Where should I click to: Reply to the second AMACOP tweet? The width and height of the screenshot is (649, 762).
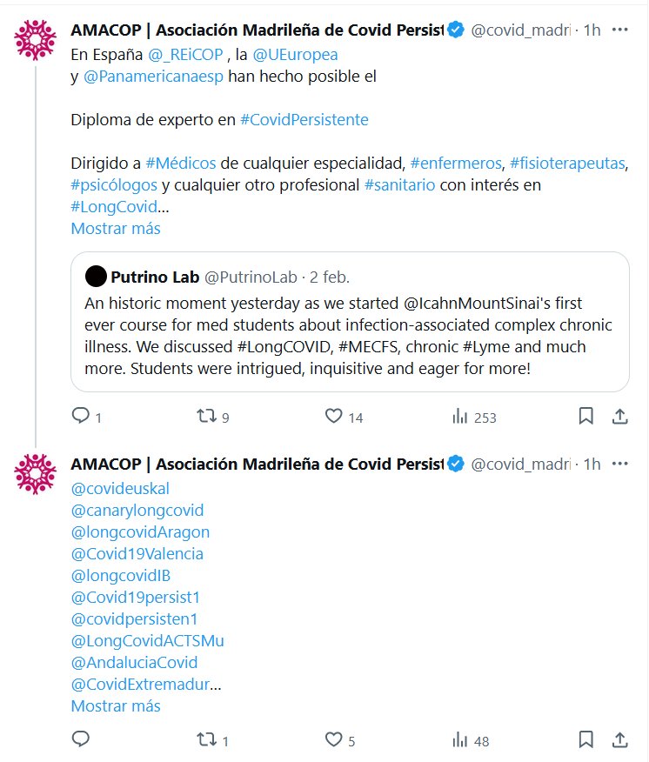point(81,740)
